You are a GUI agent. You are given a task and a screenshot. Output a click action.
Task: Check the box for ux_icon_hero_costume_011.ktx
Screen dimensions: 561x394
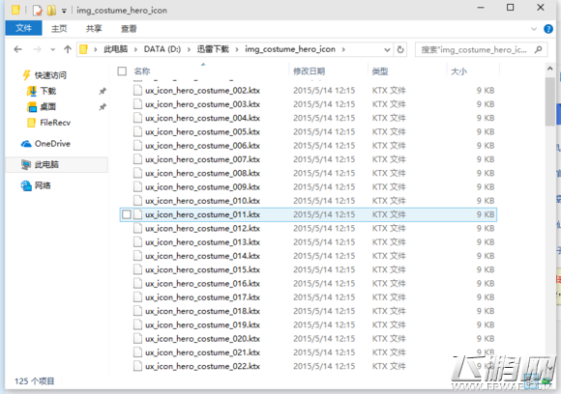coord(127,214)
